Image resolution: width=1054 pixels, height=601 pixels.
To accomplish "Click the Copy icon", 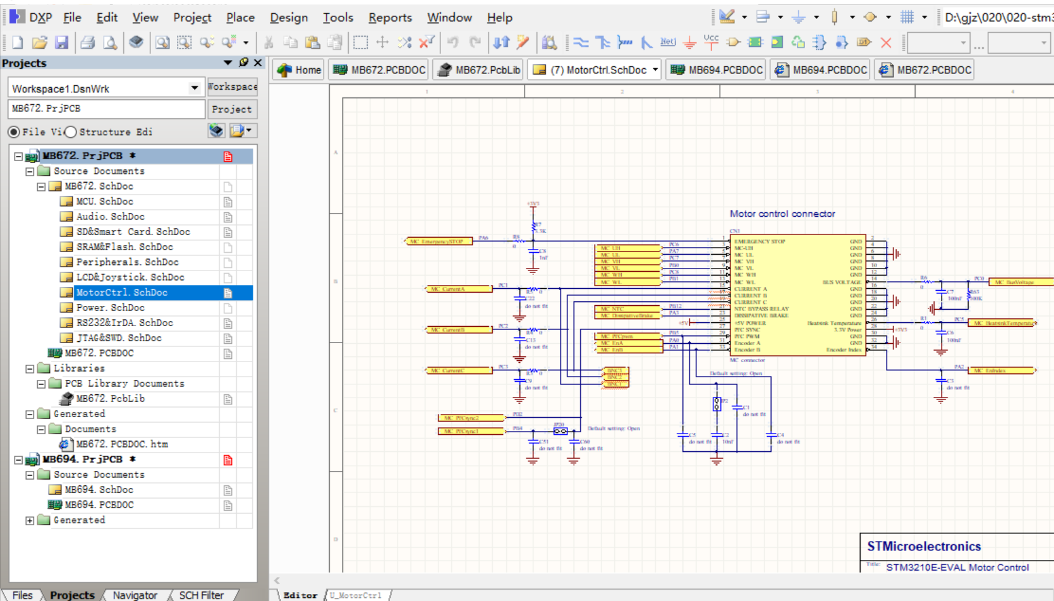I will click(x=291, y=42).
